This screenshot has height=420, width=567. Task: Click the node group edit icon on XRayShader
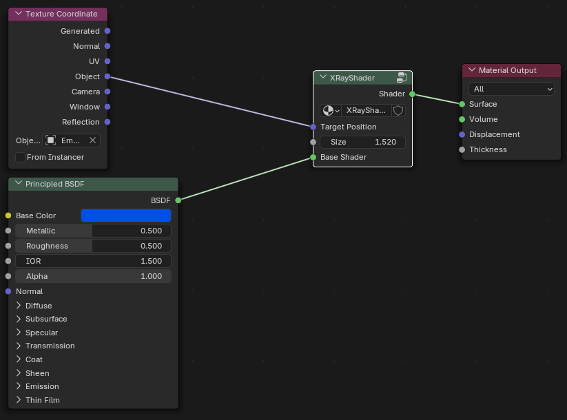click(402, 78)
